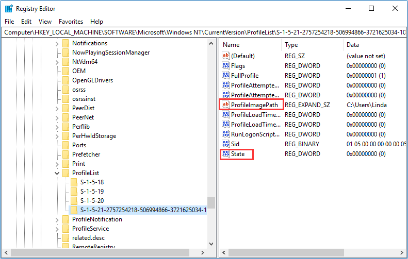Expand the Perflib key
Screen dimensions: 408x259
coord(57,127)
